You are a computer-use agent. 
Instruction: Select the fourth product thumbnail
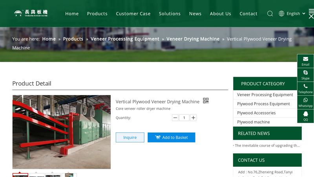click(x=69, y=175)
